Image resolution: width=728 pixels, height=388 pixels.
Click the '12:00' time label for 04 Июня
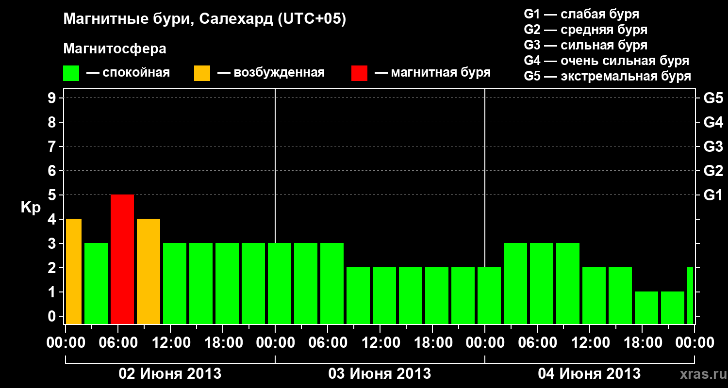click(x=590, y=343)
